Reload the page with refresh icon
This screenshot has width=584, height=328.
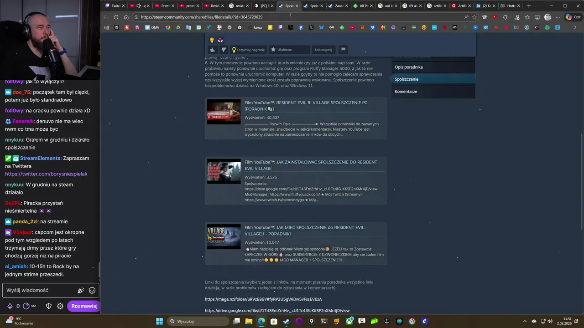point(116,17)
